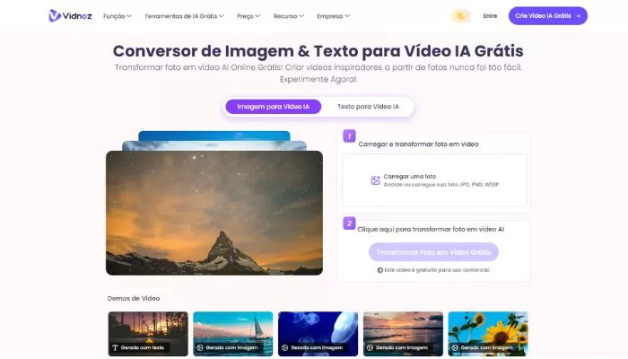Image resolution: width=628 pixels, height=359 pixels.
Task: Expand the Preço menu
Action: tap(249, 16)
